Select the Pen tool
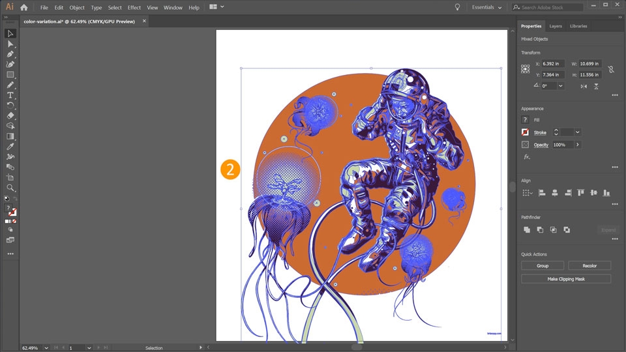 point(10,54)
